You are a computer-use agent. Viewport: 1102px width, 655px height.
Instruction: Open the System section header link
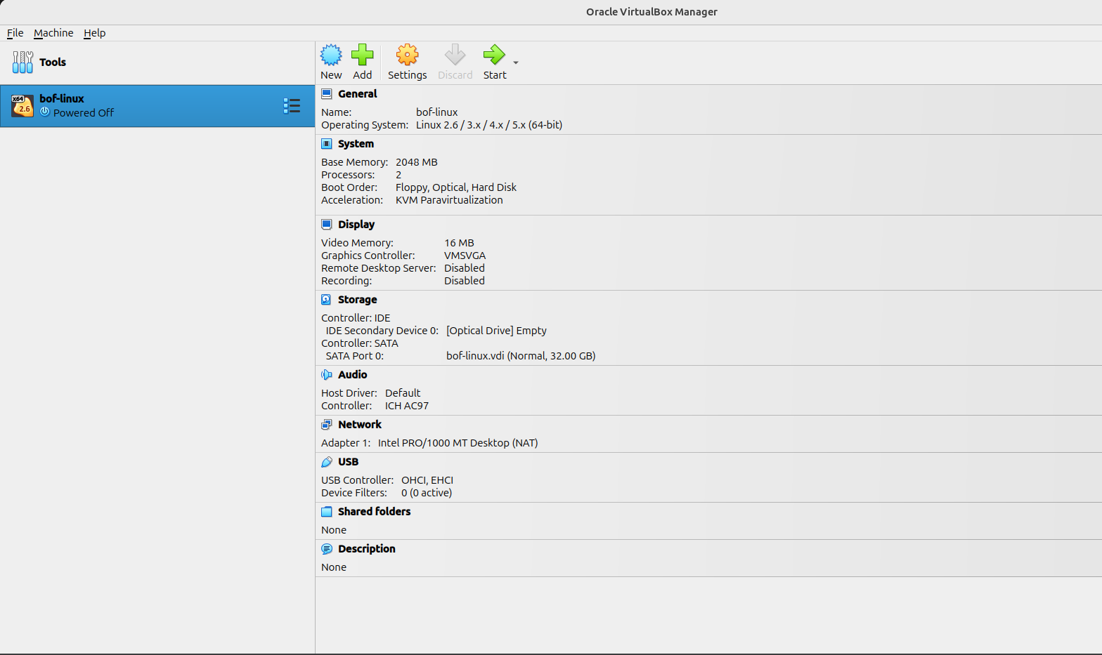pos(356,144)
